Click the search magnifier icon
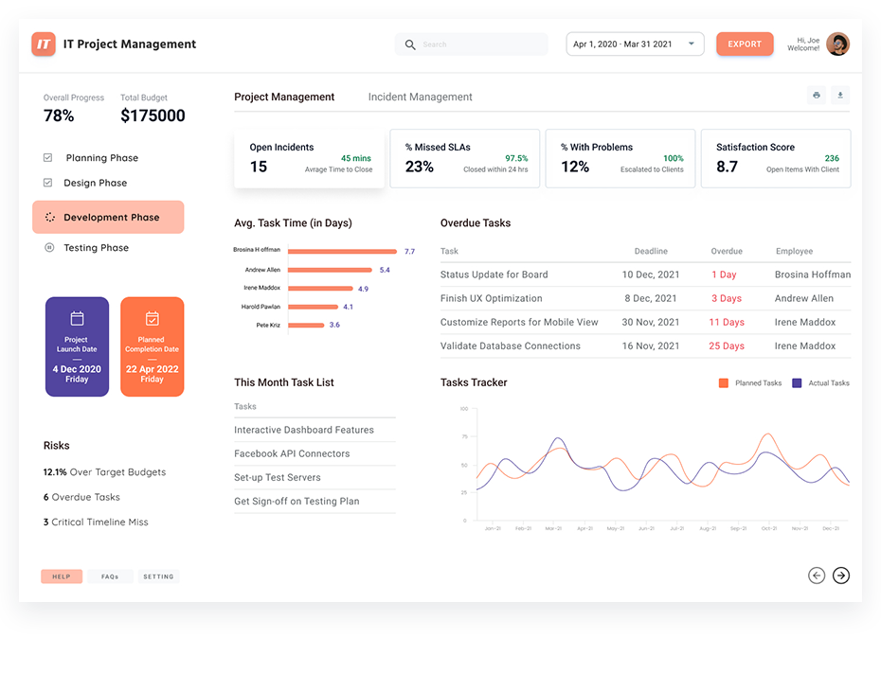The width and height of the screenshot is (881, 673). coord(409,44)
